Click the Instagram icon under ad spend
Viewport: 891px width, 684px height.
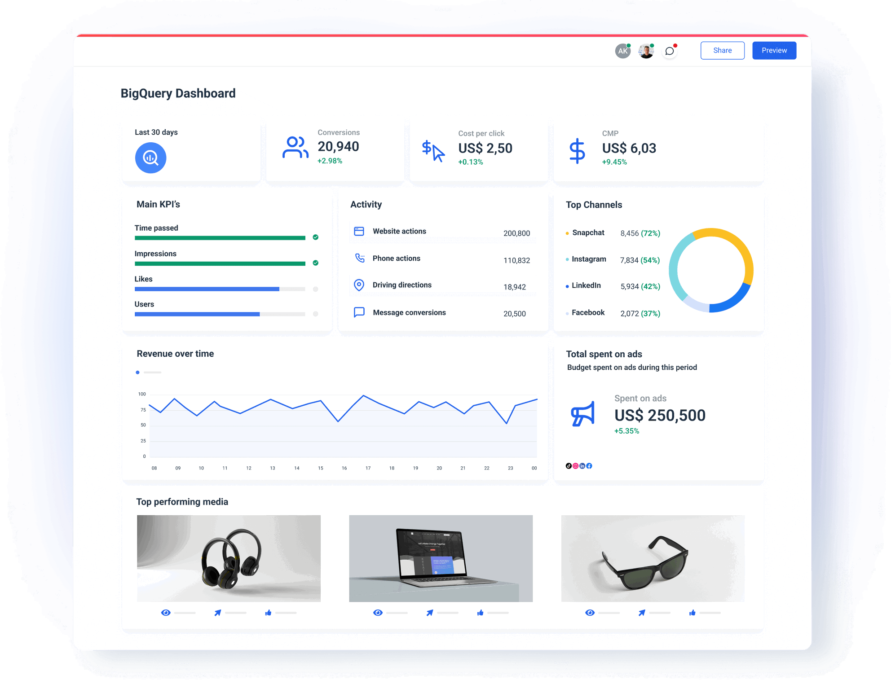[575, 466]
